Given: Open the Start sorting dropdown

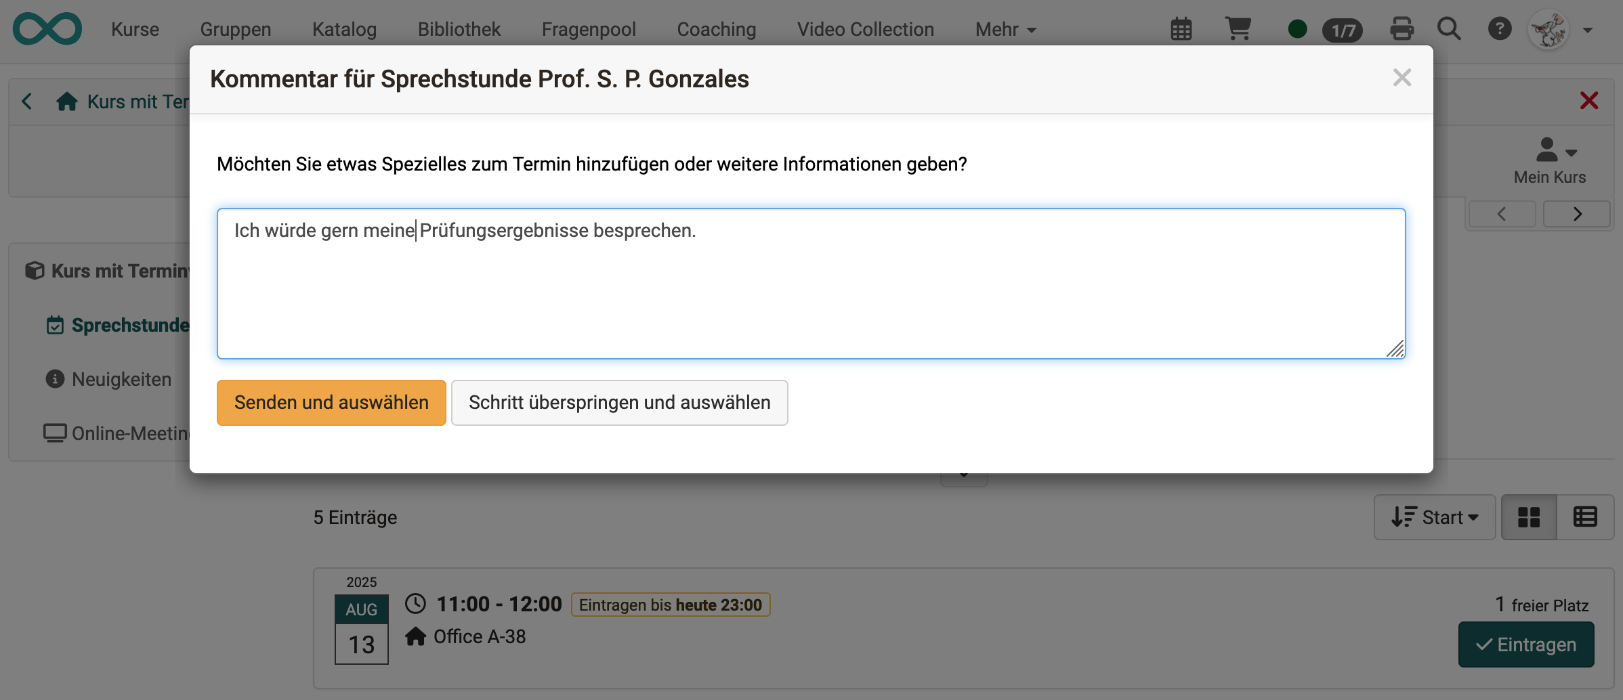Looking at the screenshot, I should [1435, 517].
